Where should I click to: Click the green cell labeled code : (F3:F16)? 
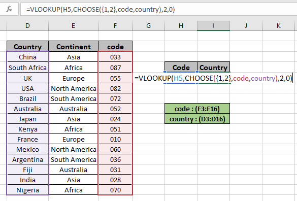[x=197, y=109]
